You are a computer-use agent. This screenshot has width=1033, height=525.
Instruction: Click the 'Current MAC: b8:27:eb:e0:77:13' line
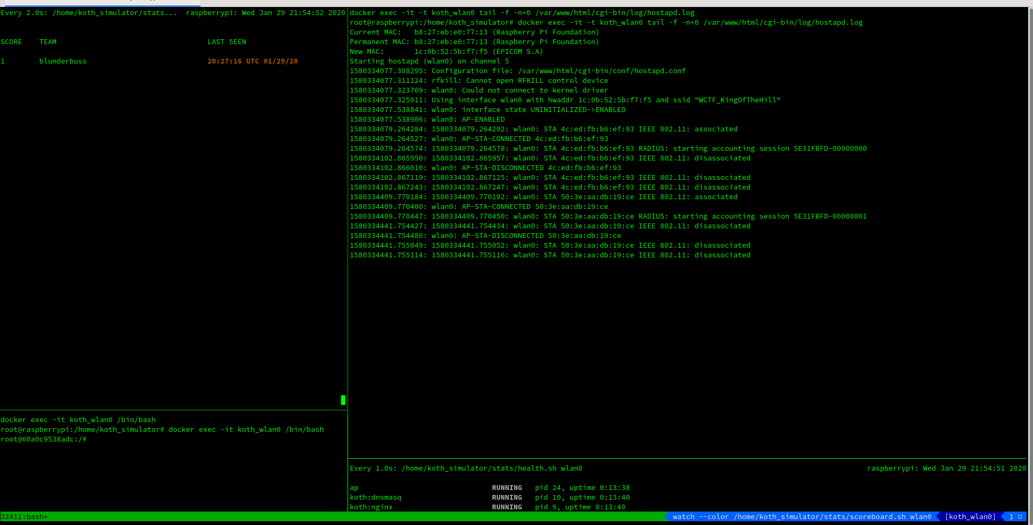474,32
